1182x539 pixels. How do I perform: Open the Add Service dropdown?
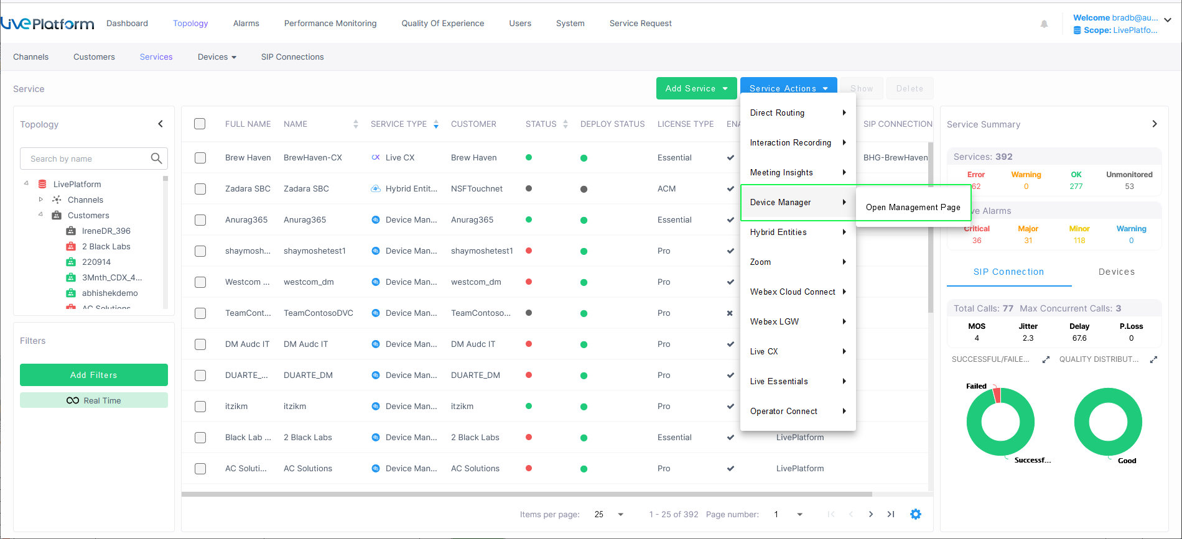point(696,88)
